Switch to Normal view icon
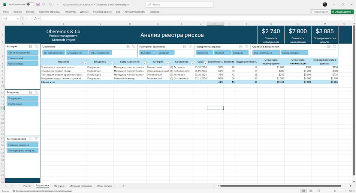Image resolution: width=356 pixels, height=193 pixels. tap(303, 191)
